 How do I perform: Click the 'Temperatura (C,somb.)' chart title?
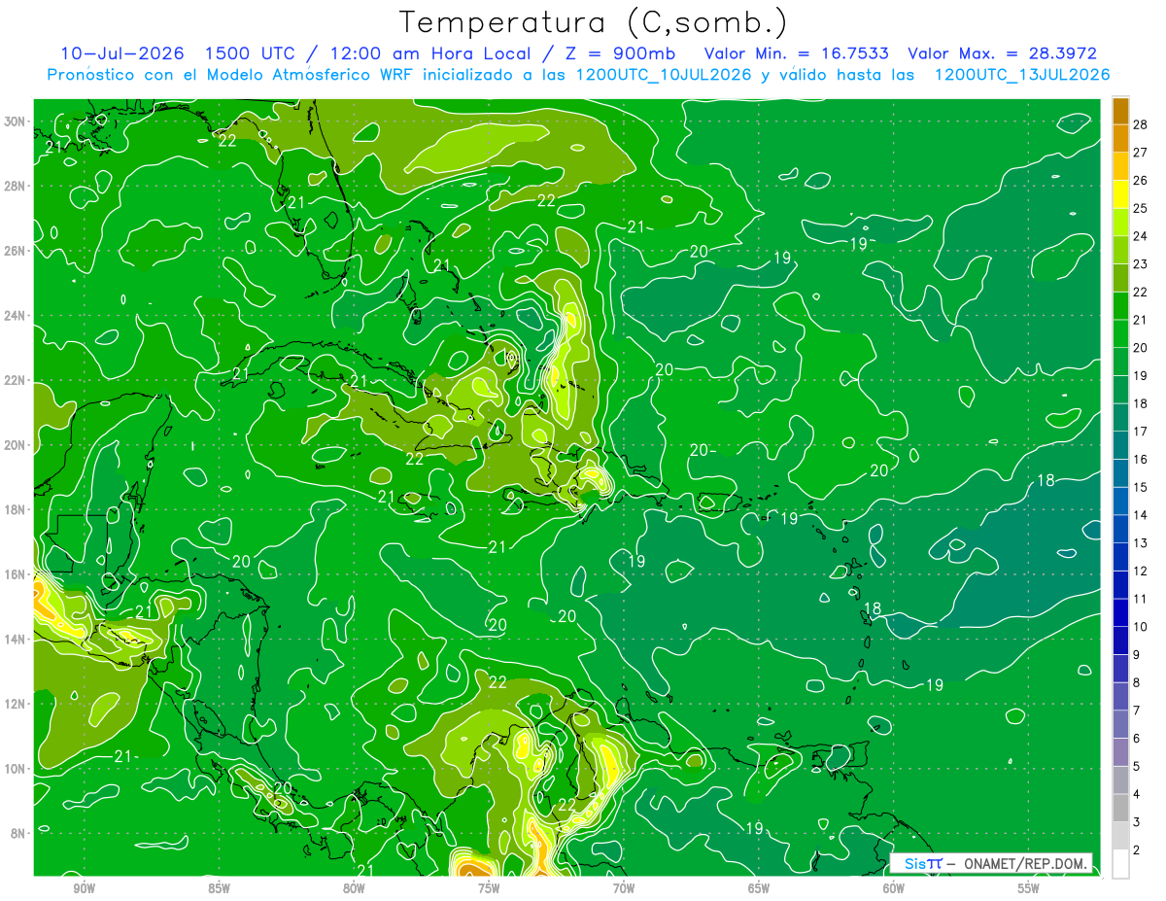click(x=593, y=21)
